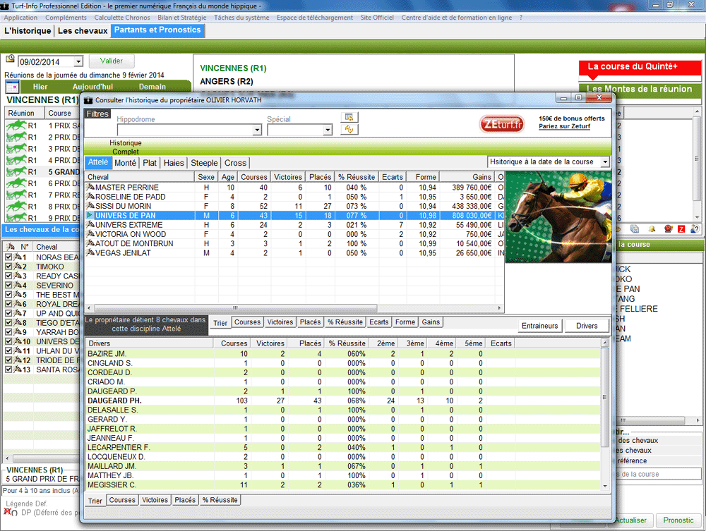Click the yellow bell icon in right toolbar
This screenshot has width=706, height=531.
pos(651,229)
